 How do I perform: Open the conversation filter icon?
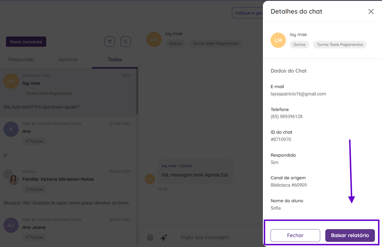click(110, 42)
